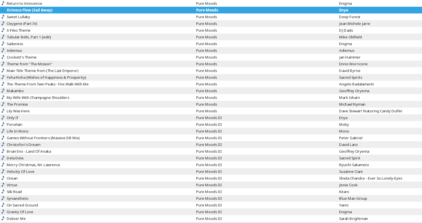Click the note icon next to Life In Mono
The image size is (422, 223).
[x=3, y=131]
